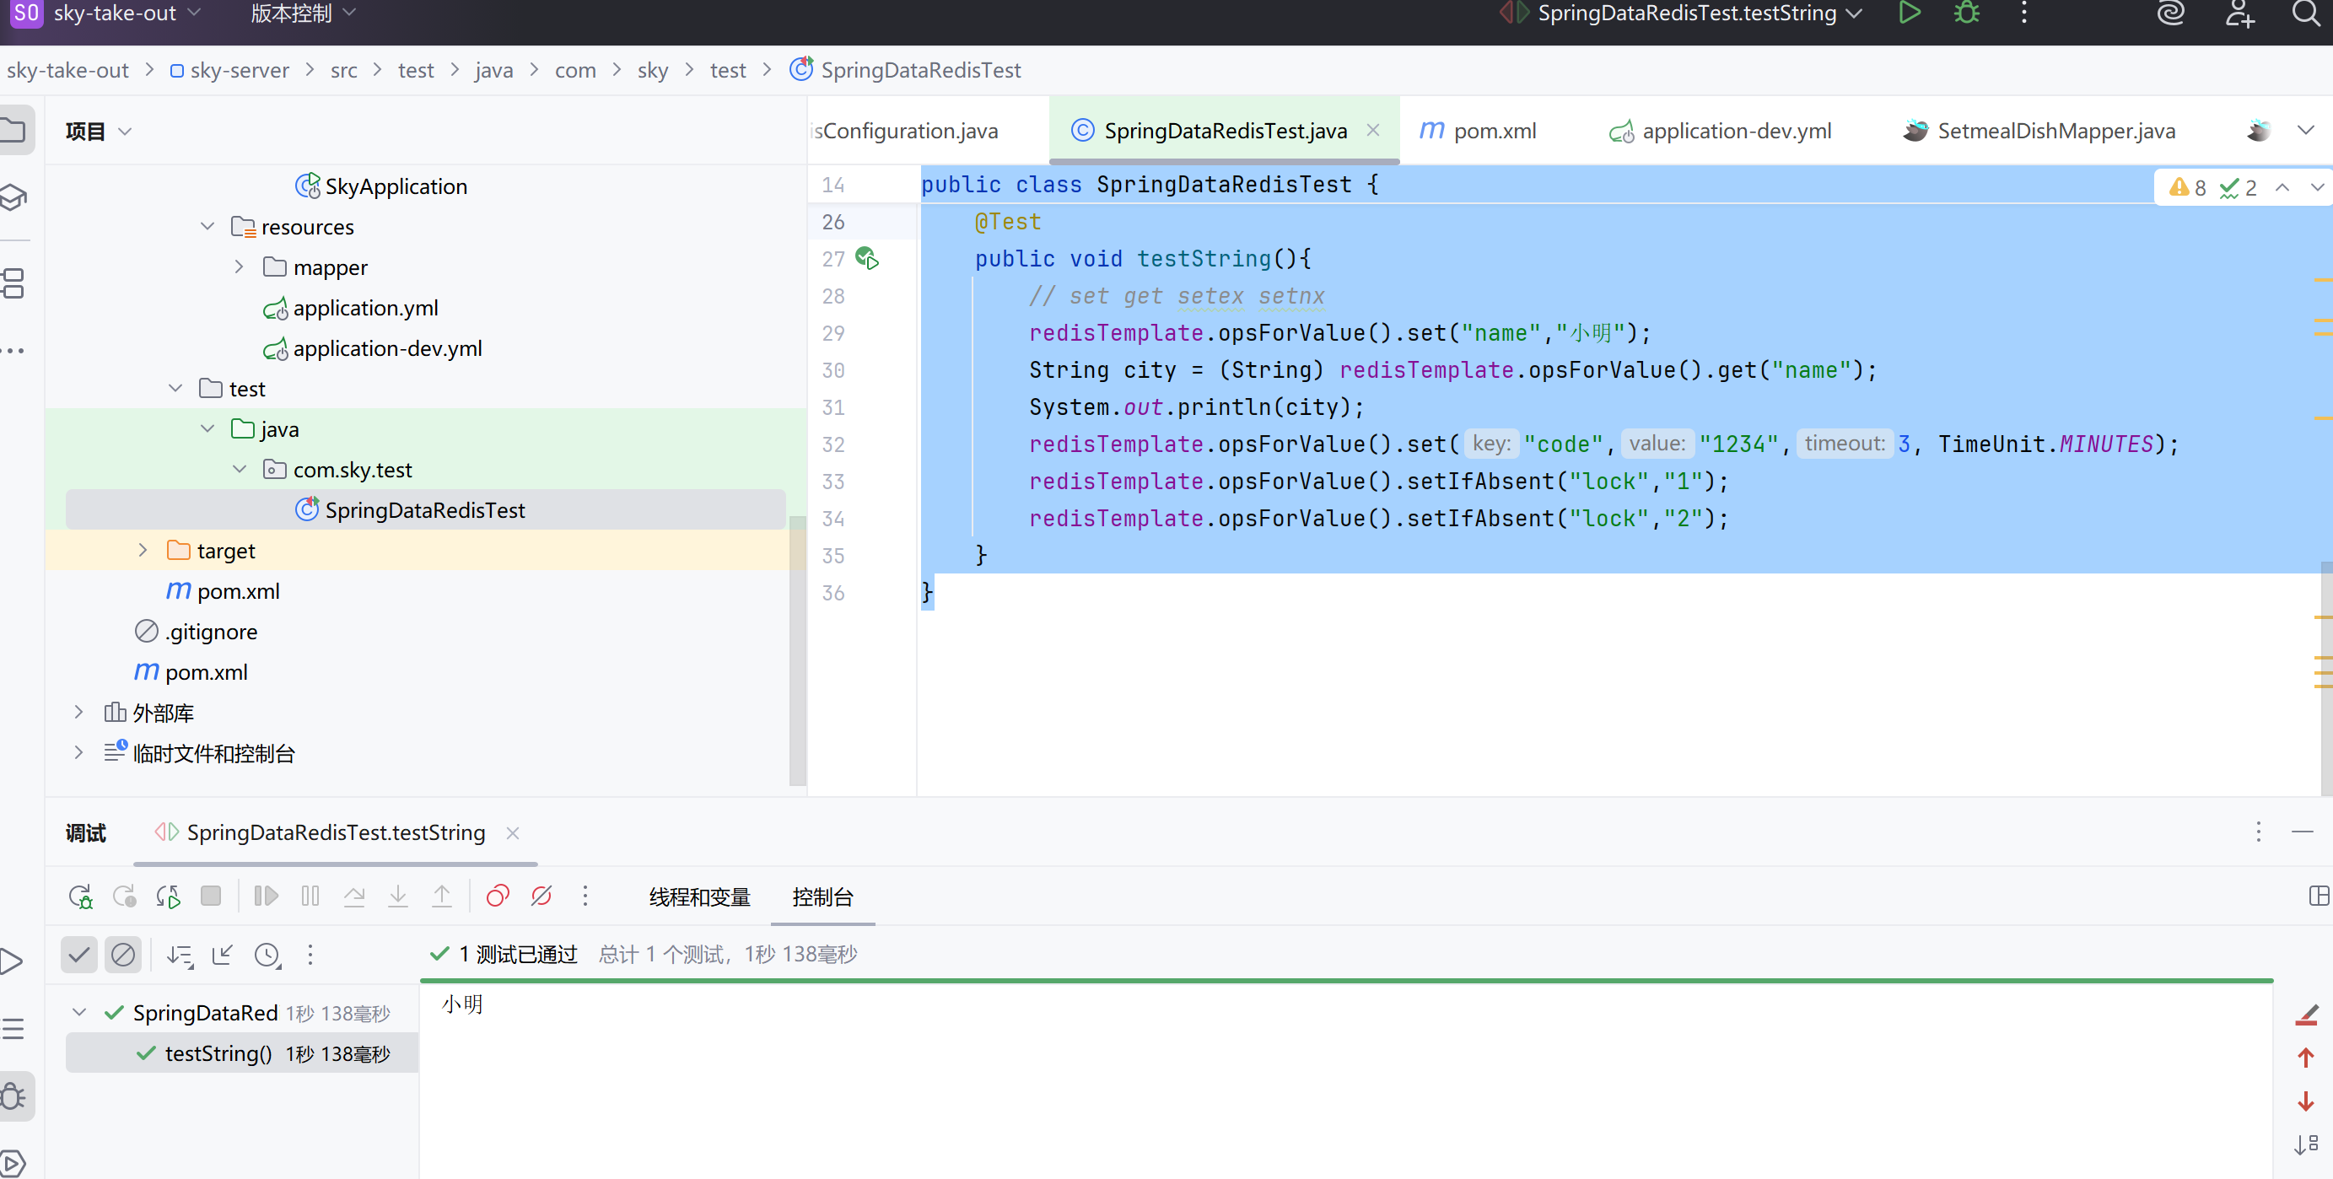Step out in debugger toolbar
Screen dimensions: 2333x1179
[x=442, y=896]
